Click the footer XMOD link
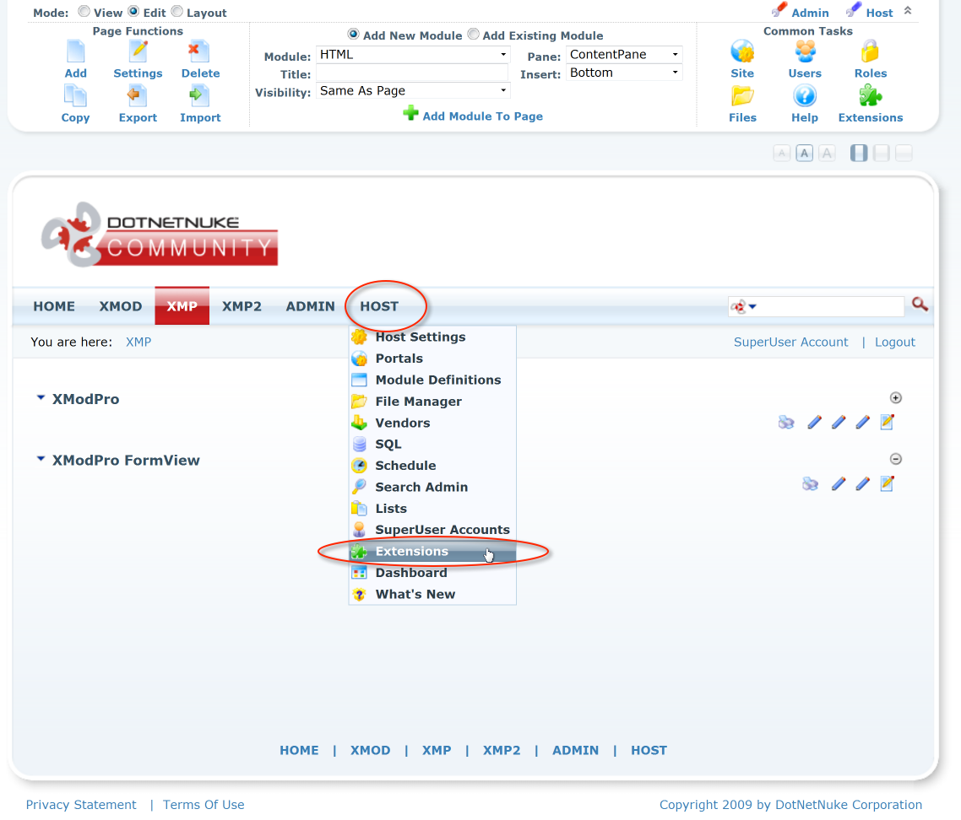 click(x=370, y=750)
